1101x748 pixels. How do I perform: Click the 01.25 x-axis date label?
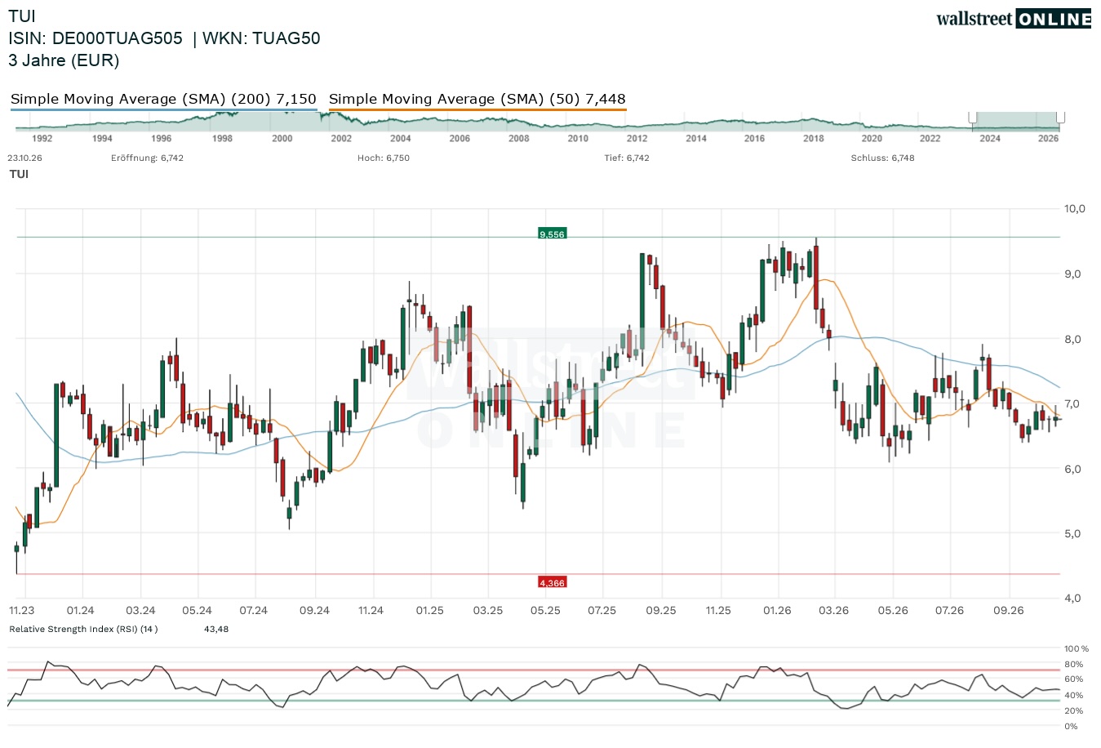[430, 610]
